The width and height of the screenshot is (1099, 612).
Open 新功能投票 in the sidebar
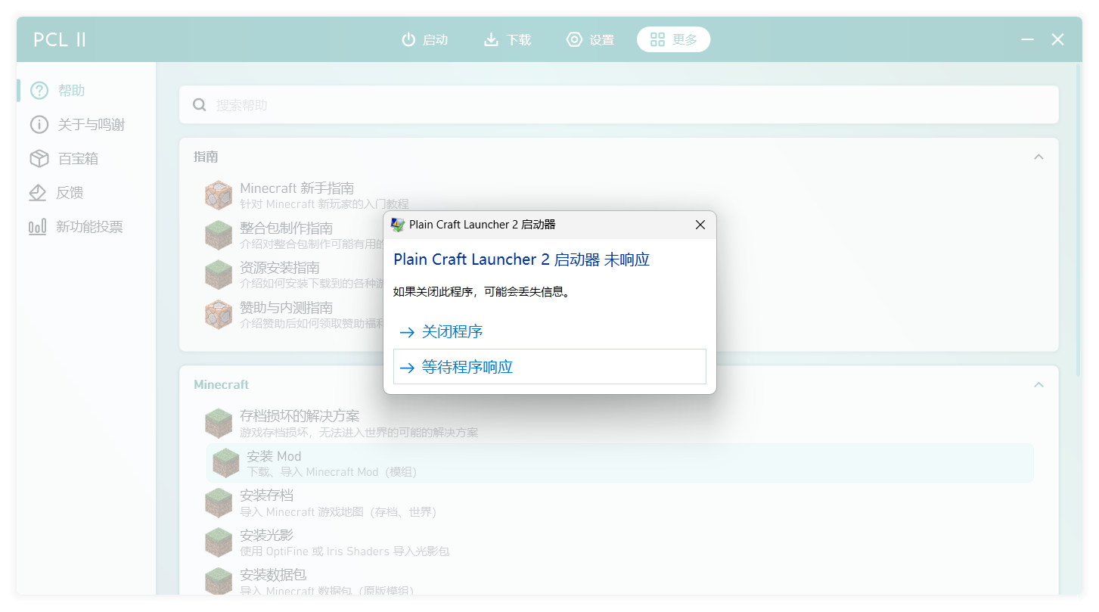[x=86, y=227]
